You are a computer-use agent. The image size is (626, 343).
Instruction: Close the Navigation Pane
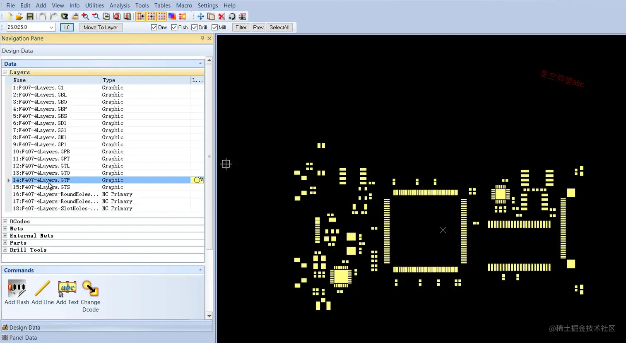(x=209, y=38)
